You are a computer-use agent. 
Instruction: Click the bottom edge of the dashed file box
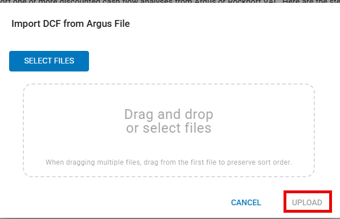(169, 177)
